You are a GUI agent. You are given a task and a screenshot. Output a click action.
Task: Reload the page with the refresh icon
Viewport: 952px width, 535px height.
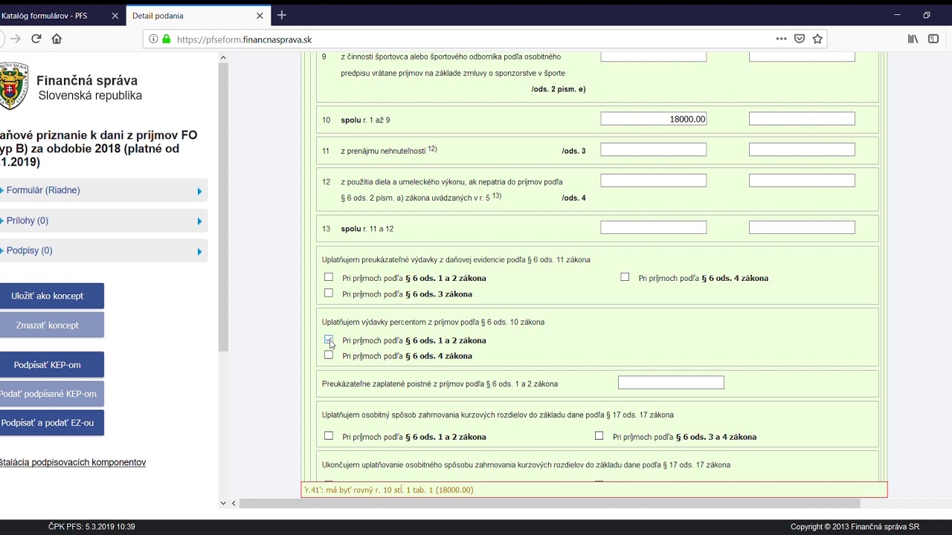point(36,39)
